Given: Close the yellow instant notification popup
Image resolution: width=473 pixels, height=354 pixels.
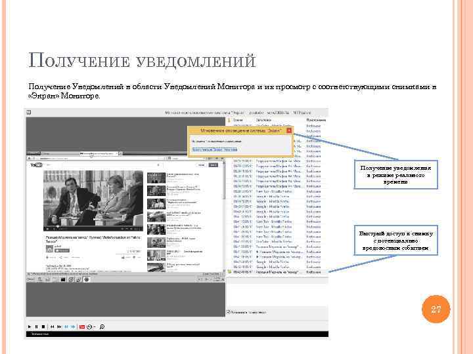Looking at the screenshot, I should (x=289, y=130).
